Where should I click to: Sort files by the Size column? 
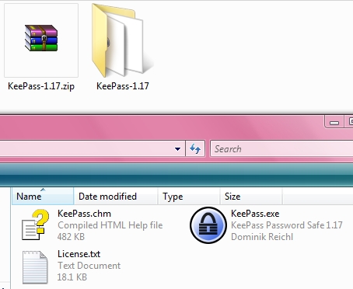click(251, 197)
